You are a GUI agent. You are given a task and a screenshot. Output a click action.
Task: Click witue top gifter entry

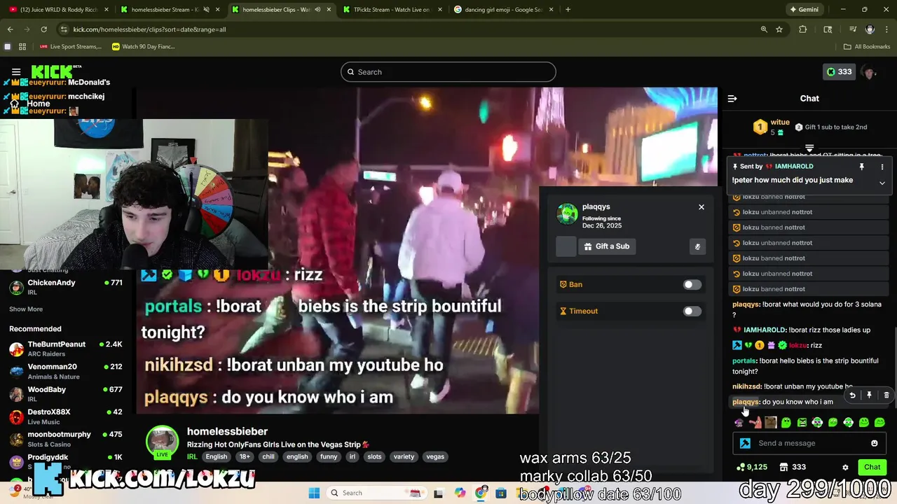coord(772,127)
